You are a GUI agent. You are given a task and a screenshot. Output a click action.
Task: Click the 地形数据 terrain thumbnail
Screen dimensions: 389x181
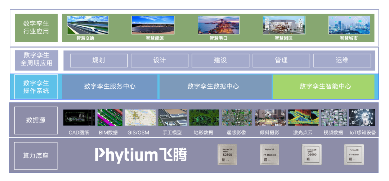pos(204,118)
